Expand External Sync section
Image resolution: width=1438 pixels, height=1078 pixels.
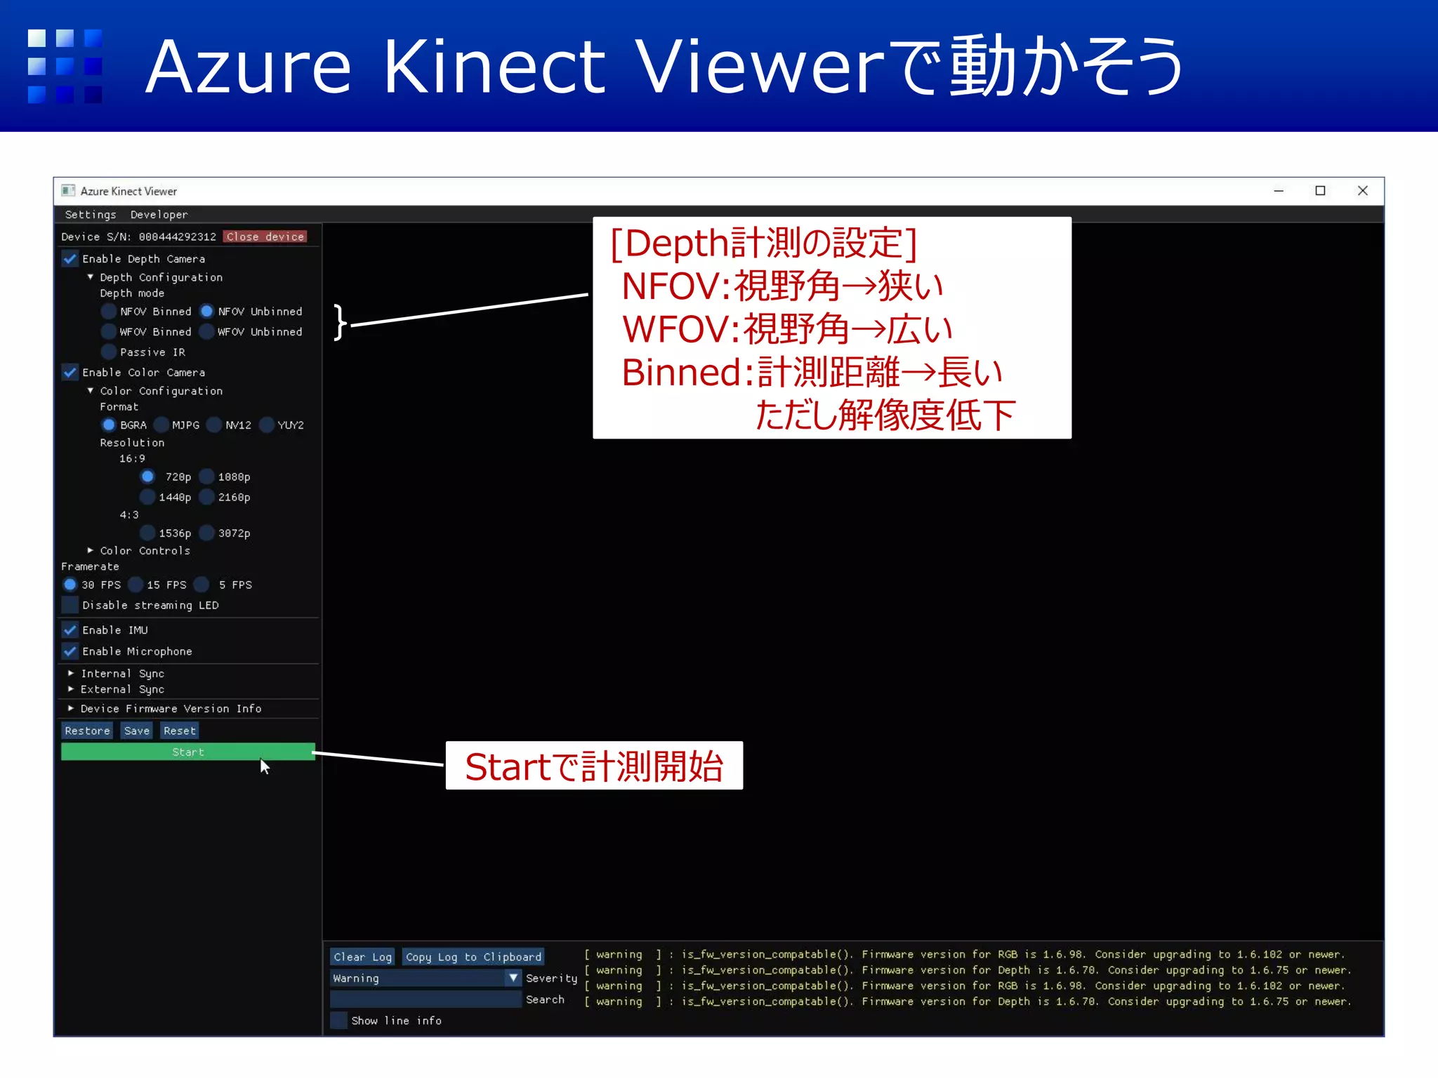71,690
